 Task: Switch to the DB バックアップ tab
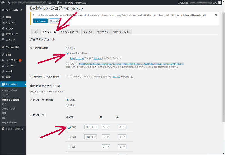[69, 32]
